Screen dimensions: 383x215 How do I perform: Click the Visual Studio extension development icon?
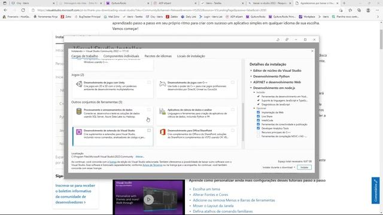[x=79, y=132]
